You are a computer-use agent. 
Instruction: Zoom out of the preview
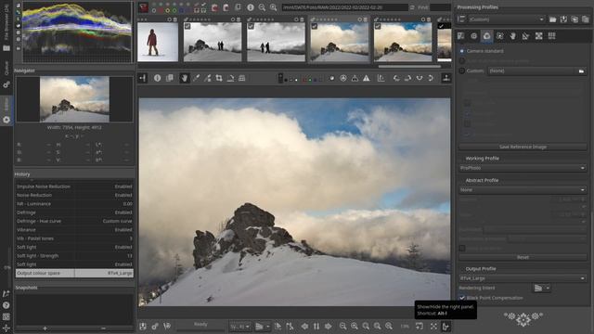click(x=342, y=326)
